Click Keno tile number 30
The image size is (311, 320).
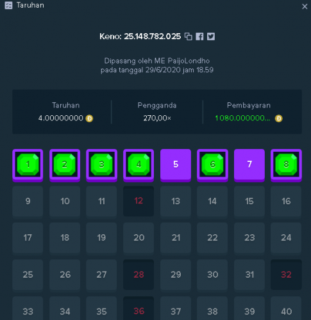212,275
